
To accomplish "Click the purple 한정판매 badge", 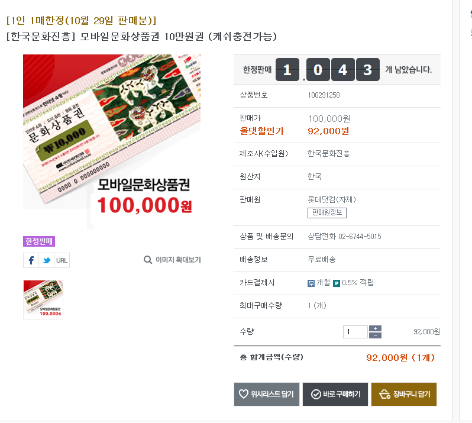I will point(39,241).
